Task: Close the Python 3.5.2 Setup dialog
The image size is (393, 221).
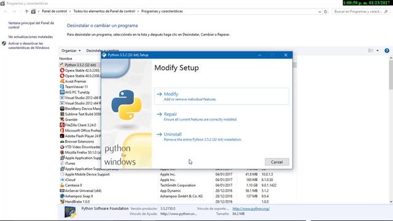Action: 286,55
